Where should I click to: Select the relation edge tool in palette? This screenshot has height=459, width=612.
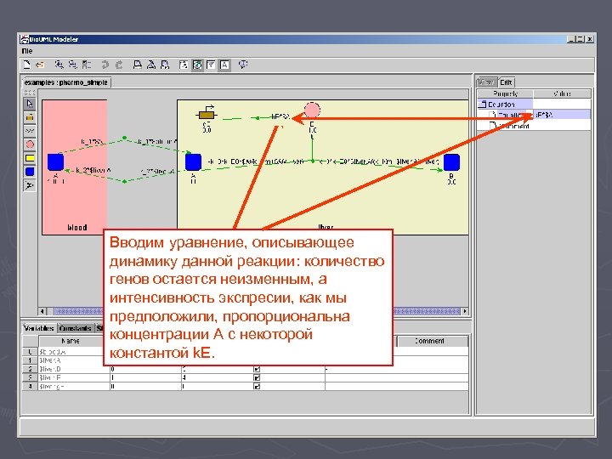coord(30,185)
